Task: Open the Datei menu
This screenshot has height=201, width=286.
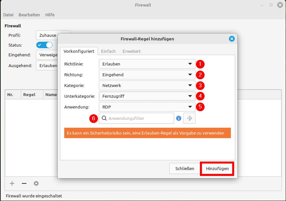Action: pyautogui.click(x=8, y=15)
